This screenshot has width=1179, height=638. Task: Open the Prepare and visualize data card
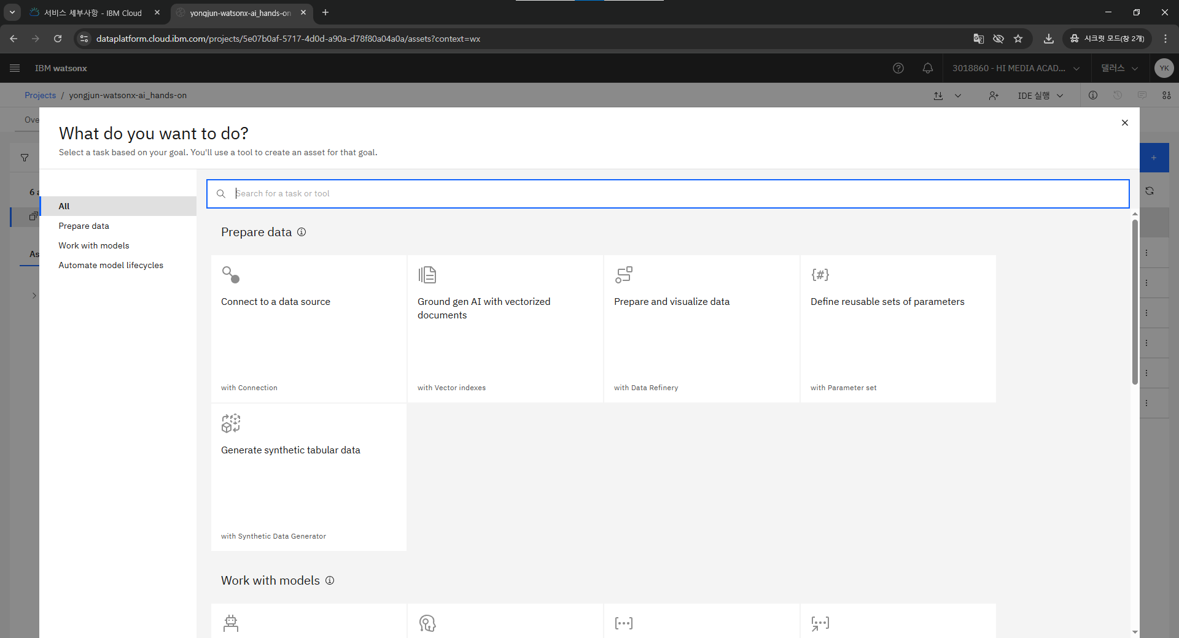[x=702, y=329]
